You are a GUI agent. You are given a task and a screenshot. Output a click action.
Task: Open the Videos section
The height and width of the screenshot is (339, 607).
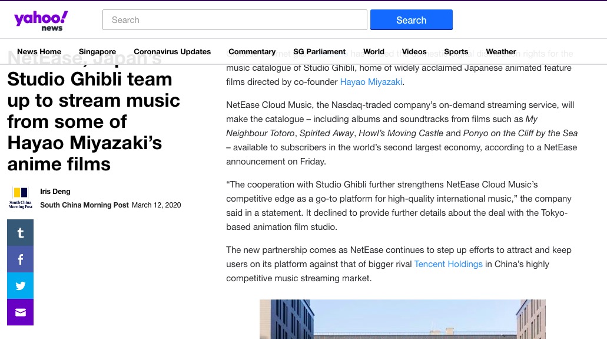(x=414, y=52)
